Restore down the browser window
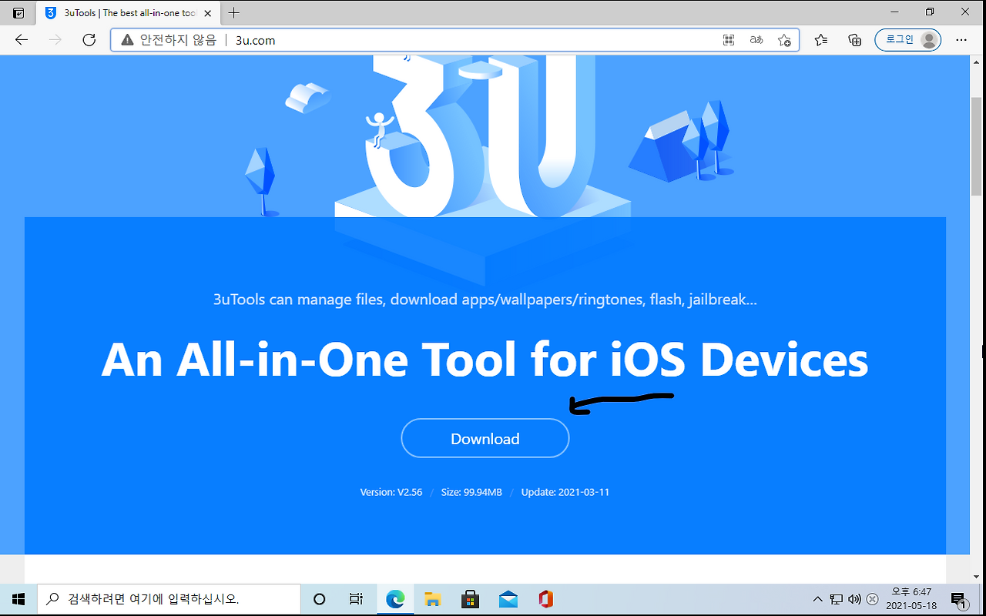Viewport: 986px width, 616px height. pyautogui.click(x=930, y=12)
